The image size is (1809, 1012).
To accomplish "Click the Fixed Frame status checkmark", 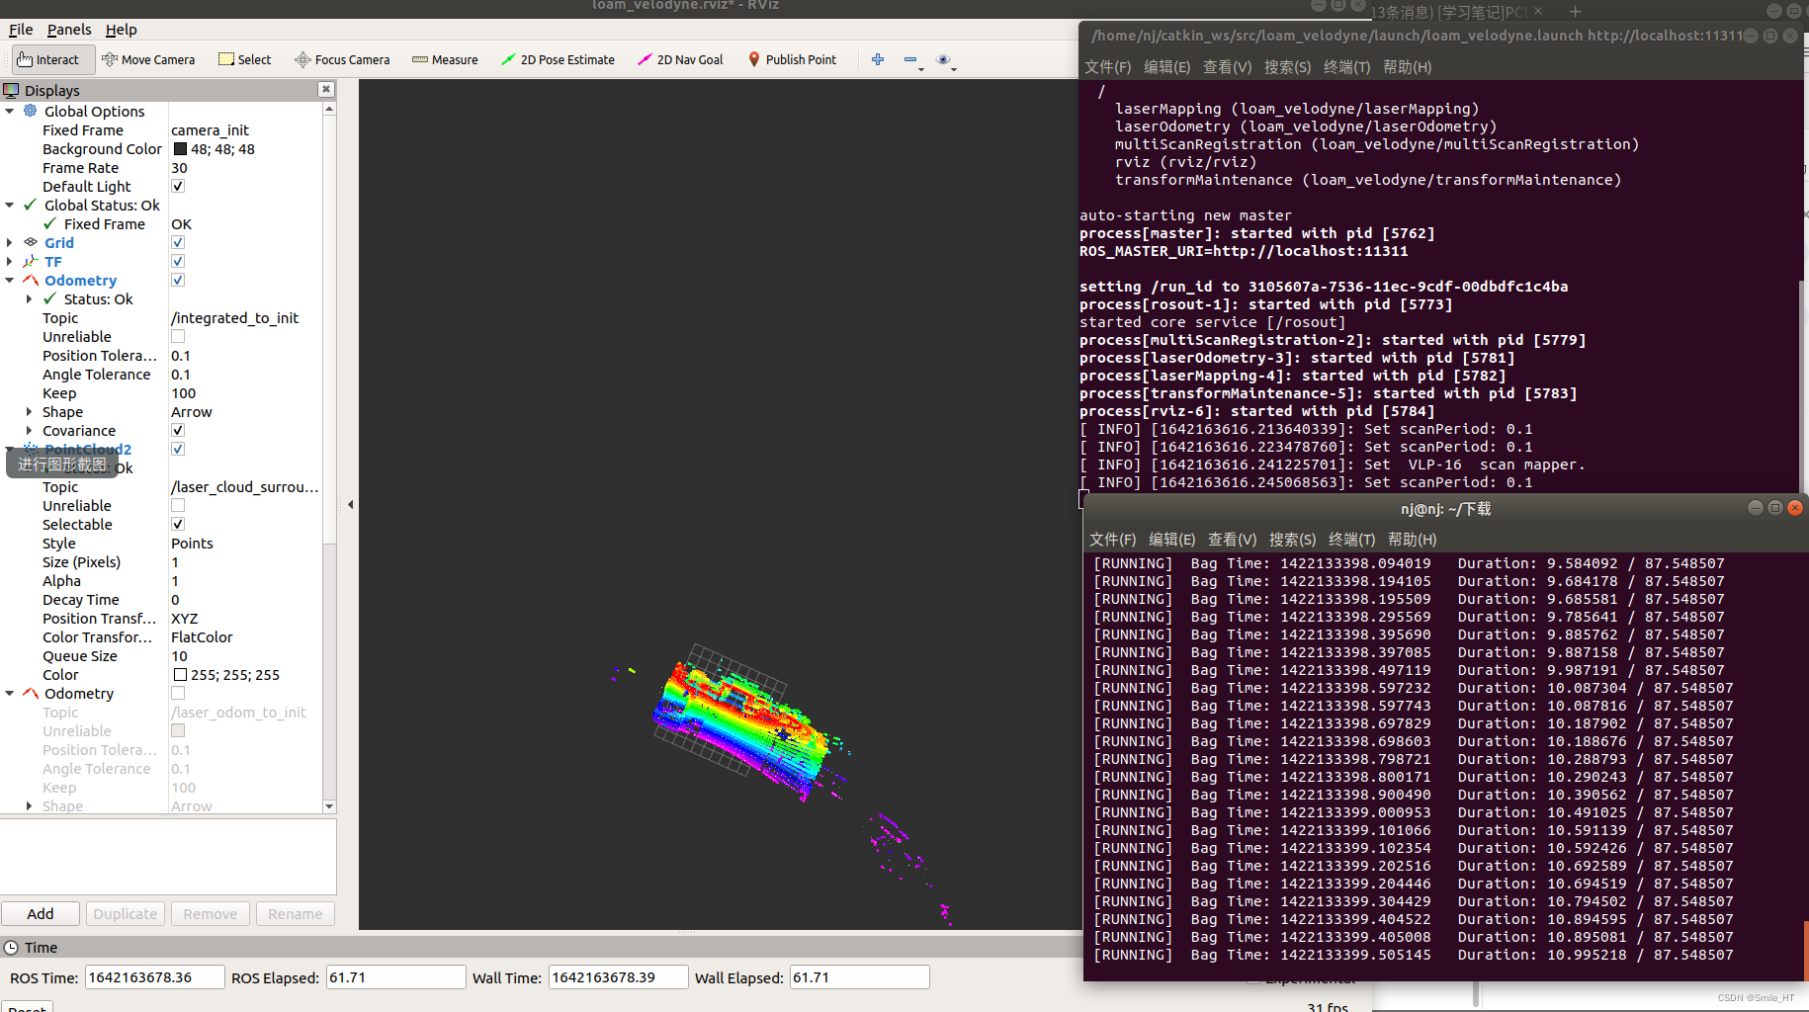I will pos(50,223).
